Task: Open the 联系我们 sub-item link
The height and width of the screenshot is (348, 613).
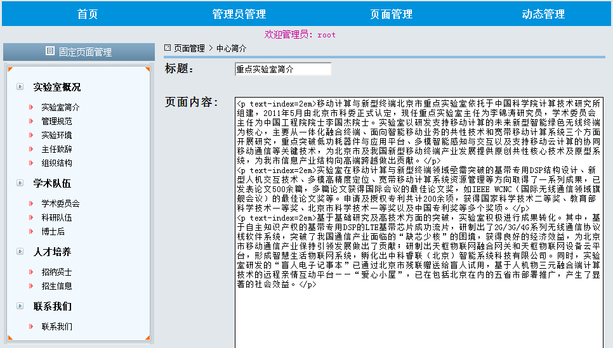Action: pos(56,326)
